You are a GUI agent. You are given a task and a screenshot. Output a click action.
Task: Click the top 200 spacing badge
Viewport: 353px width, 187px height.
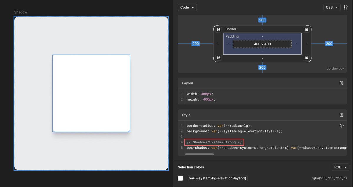click(262, 20)
